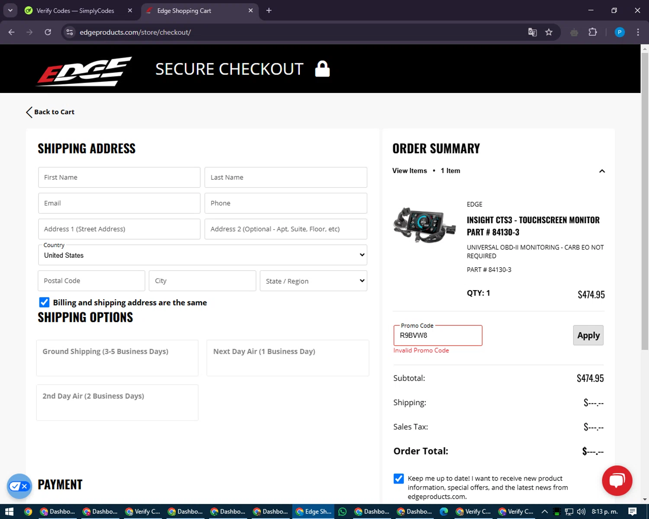Open Microsoft Edge from the taskbar
The image size is (649, 519).
tap(443, 512)
